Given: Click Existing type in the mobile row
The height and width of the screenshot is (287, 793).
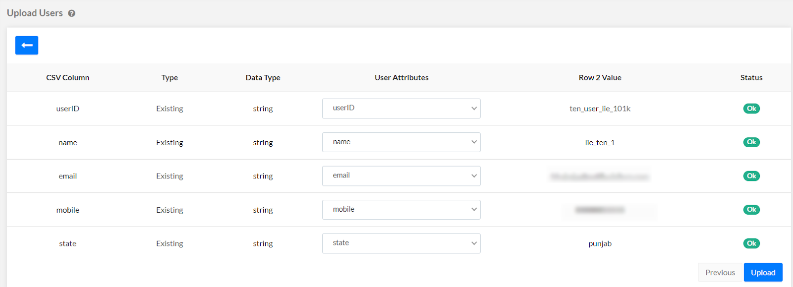Looking at the screenshot, I should 170,210.
